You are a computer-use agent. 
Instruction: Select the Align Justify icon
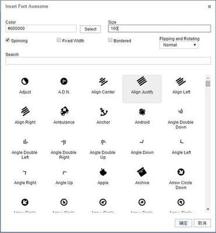[x=142, y=81]
